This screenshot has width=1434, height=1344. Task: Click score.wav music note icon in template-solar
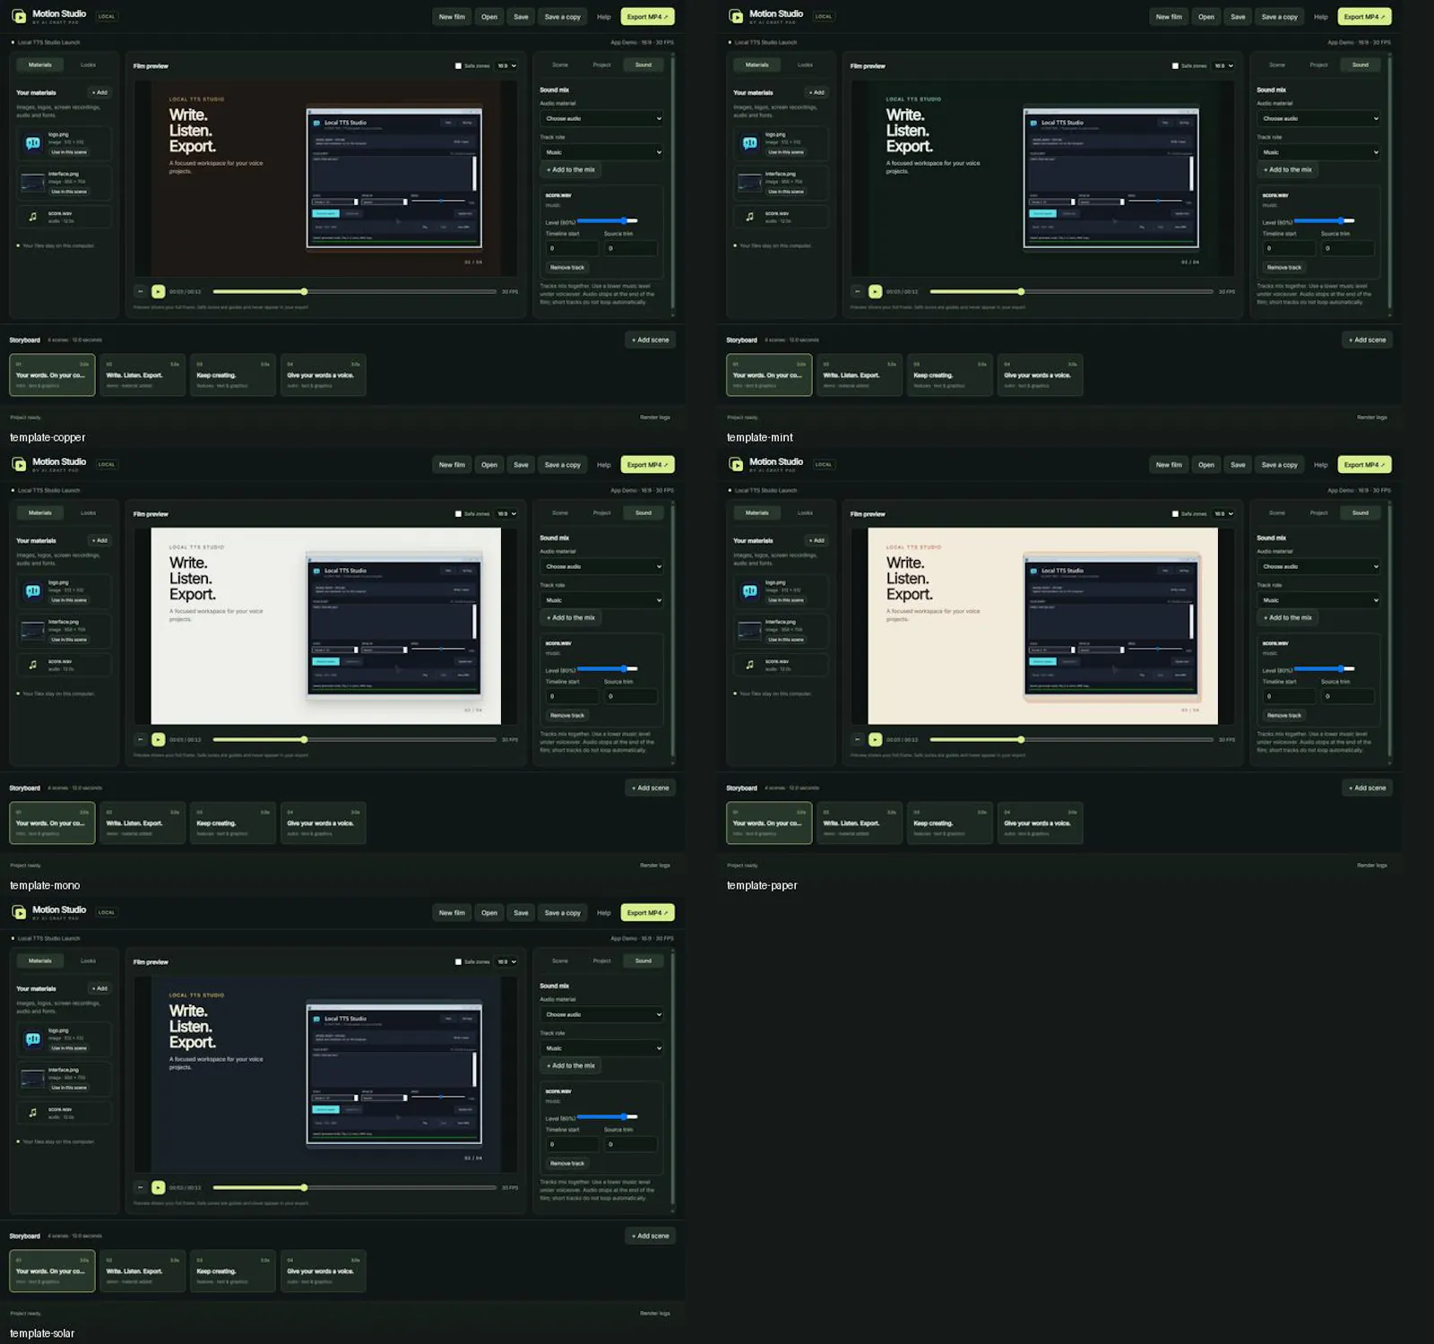(33, 1113)
